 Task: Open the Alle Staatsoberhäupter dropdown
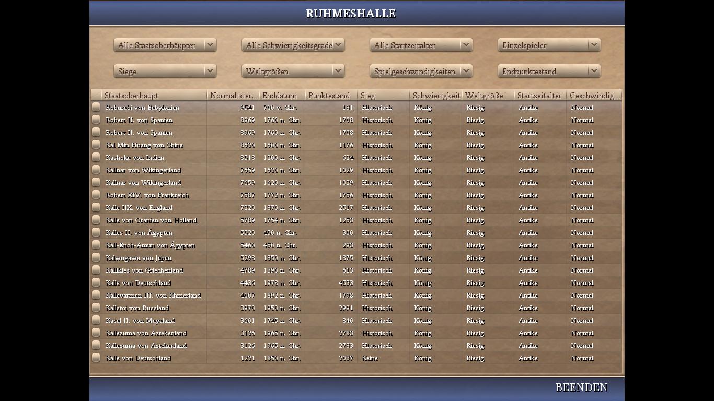coord(165,45)
